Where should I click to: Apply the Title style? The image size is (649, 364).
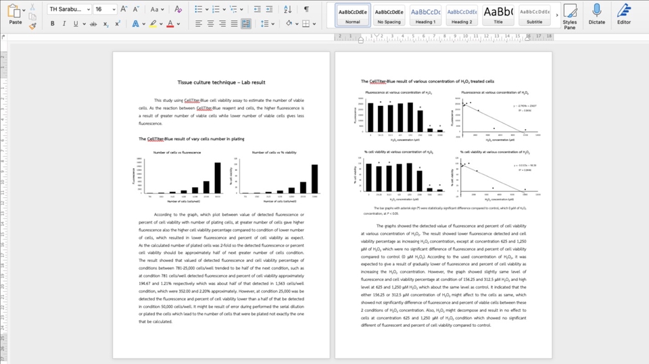498,16
